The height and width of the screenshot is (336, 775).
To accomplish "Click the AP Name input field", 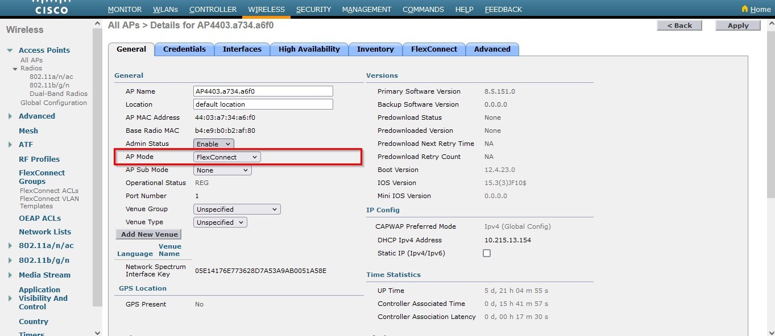I will tap(263, 91).
